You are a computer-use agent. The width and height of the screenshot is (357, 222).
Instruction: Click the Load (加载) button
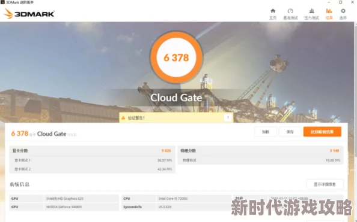click(x=266, y=132)
